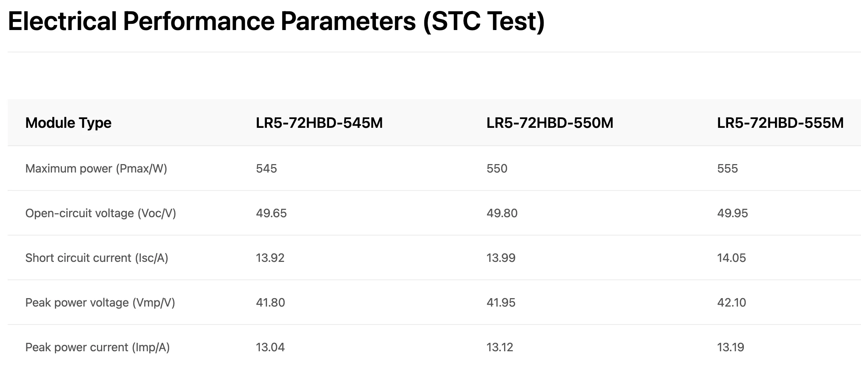Viewport: 861px width, 367px height.
Task: Select the maximum power value 550
Action: (x=497, y=168)
